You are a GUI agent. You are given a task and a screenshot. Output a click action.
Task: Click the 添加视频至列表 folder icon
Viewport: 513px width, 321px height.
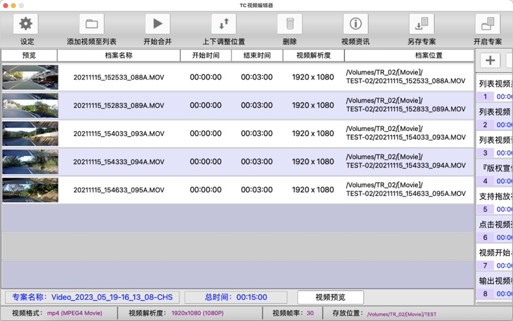point(92,24)
